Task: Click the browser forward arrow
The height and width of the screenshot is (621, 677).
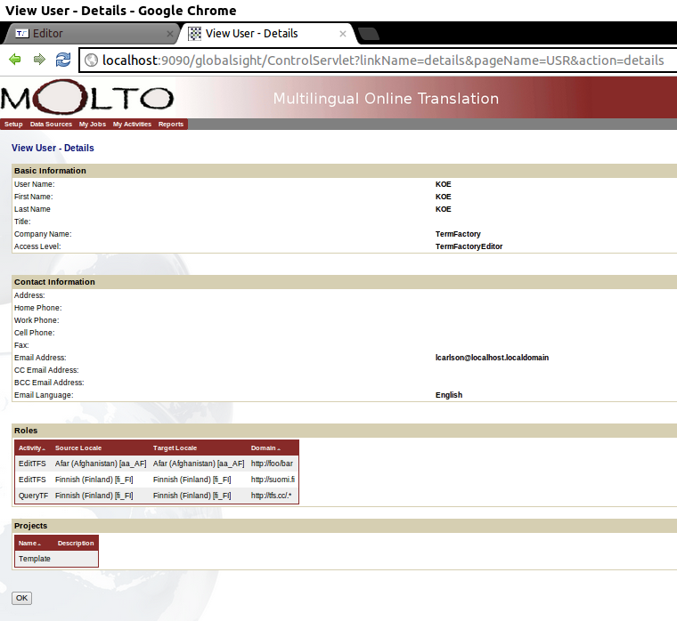Action: click(39, 60)
